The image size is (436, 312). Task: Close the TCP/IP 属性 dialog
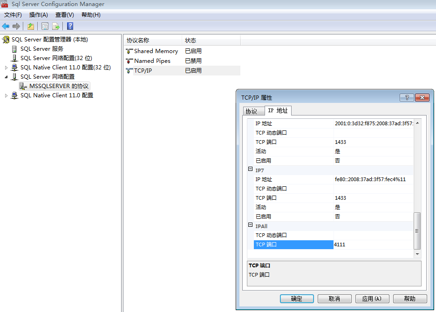[x=422, y=97]
